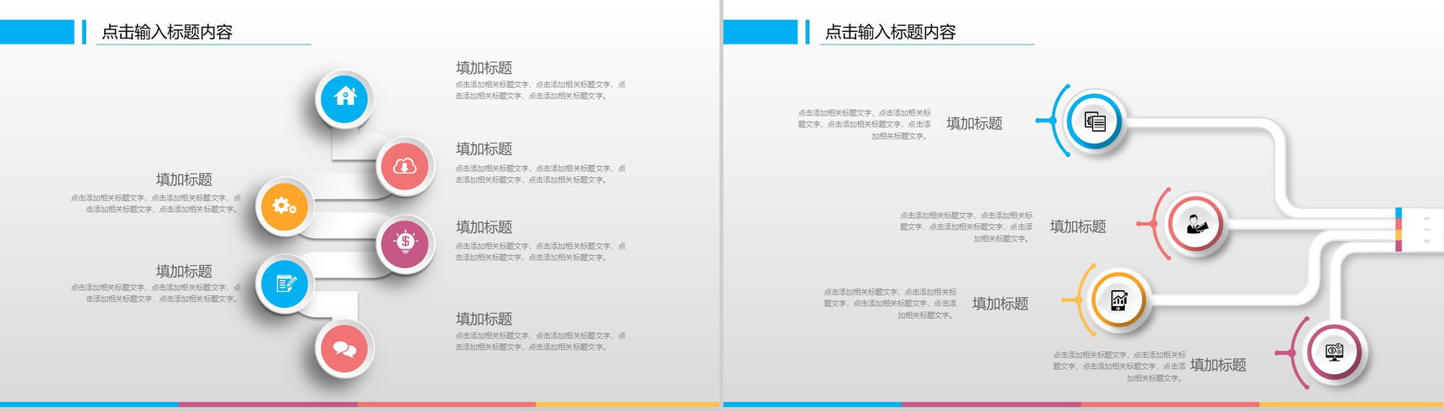The height and width of the screenshot is (411, 1444).
Task: Select 填加标题 heading left of notepad icon
Action: (184, 272)
